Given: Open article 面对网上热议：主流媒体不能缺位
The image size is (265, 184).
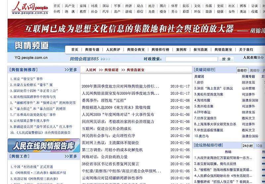Looking at the screenshot, I should click(x=110, y=143).
